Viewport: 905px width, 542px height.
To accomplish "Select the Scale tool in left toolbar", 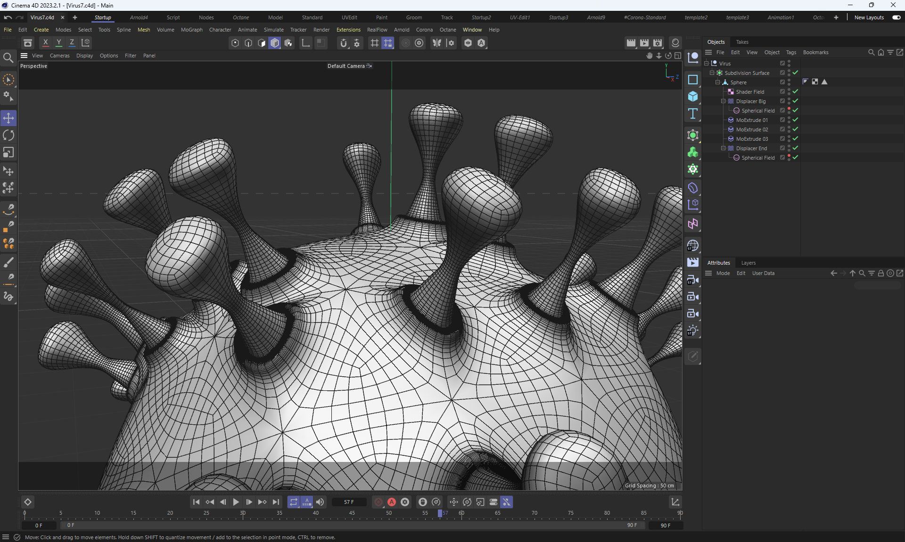I will [8, 153].
